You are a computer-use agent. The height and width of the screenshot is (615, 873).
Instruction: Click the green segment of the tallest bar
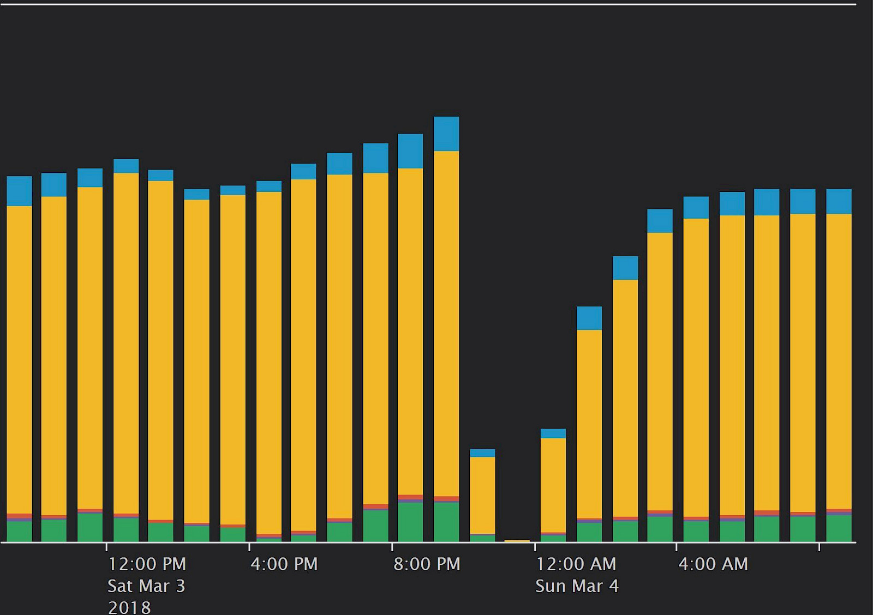[x=446, y=521]
